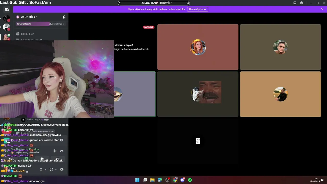Select the tan tile with man in black
The image size is (327, 184).
280,94
